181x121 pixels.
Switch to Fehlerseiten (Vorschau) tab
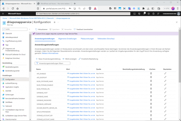106,39
